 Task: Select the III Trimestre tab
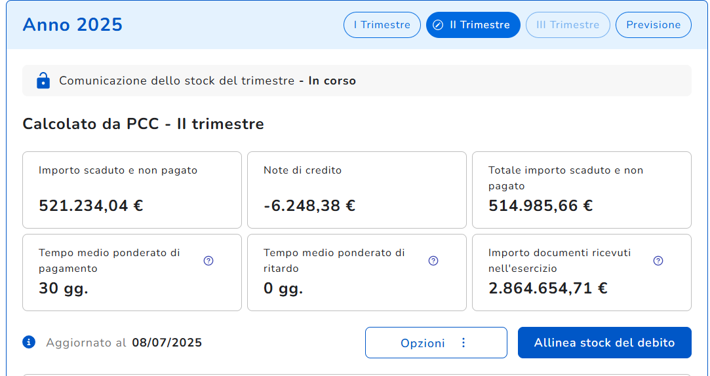pos(568,25)
